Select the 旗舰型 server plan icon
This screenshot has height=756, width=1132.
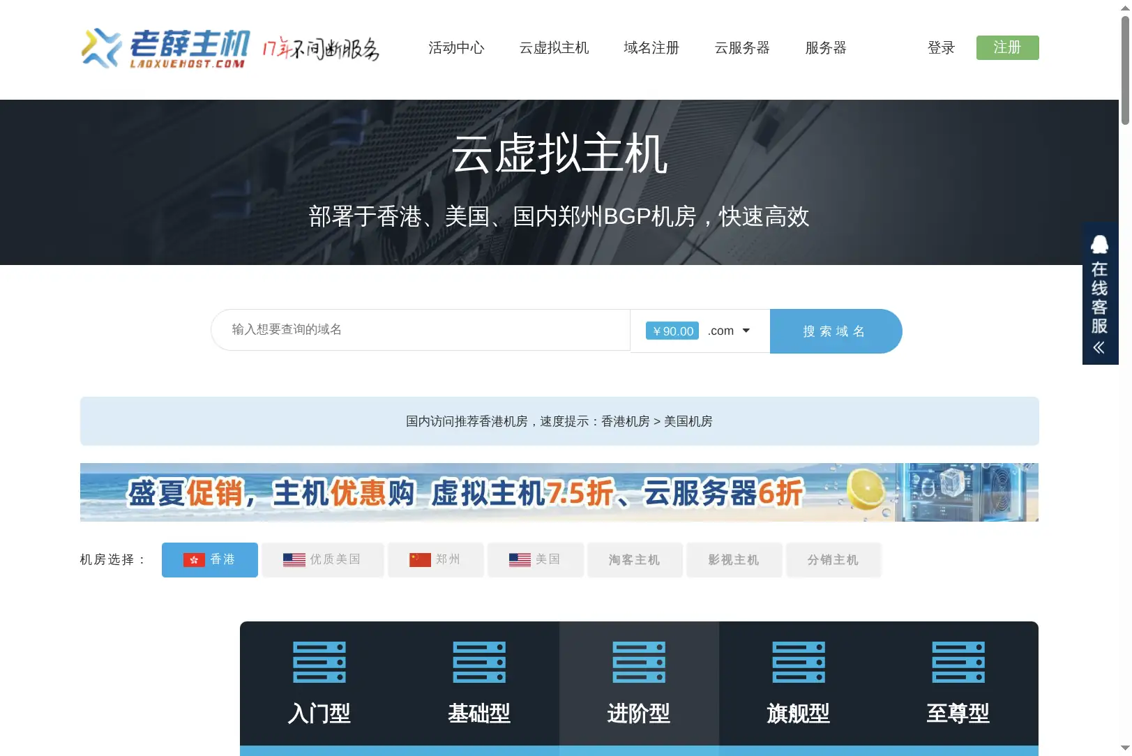coord(799,663)
